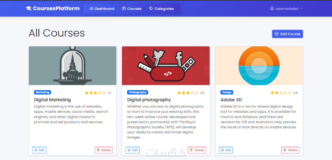This screenshot has width=332, height=160.
Task: Select the Photography category badge
Action: coord(137,93)
